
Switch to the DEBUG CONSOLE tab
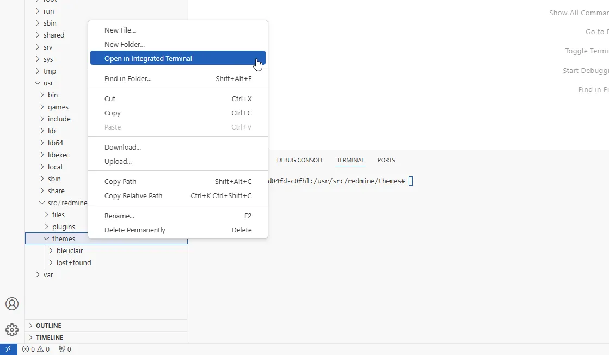(300, 160)
